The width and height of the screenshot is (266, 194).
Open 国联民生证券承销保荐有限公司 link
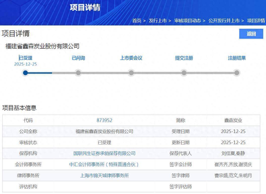[x=104, y=153]
